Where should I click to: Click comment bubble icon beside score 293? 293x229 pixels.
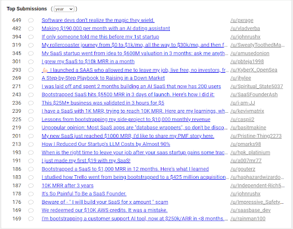point(31,70)
